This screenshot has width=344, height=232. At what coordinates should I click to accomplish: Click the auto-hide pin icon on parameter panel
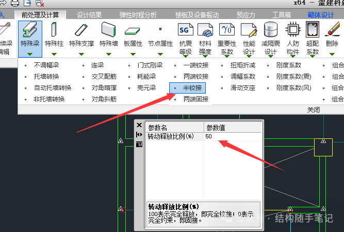click(x=139, y=134)
